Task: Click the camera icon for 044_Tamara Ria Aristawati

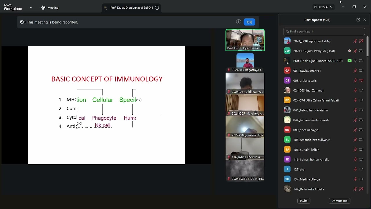Action: (x=361, y=120)
